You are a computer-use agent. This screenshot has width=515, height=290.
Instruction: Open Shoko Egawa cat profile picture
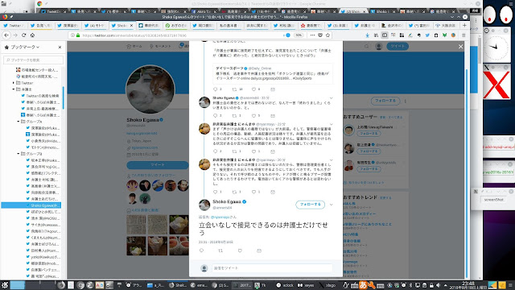point(150,89)
